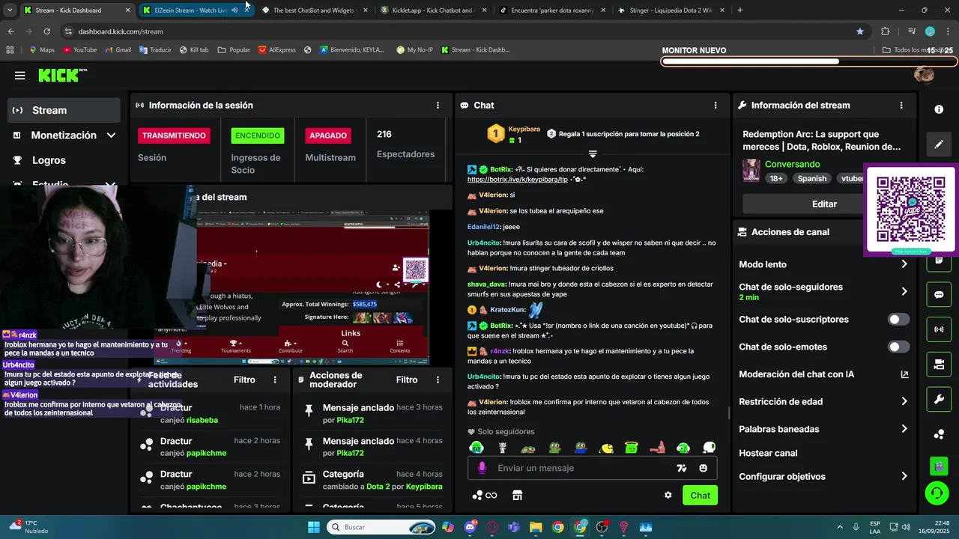Open the shop storefront icon below chat
The image size is (959, 539).
point(517,495)
